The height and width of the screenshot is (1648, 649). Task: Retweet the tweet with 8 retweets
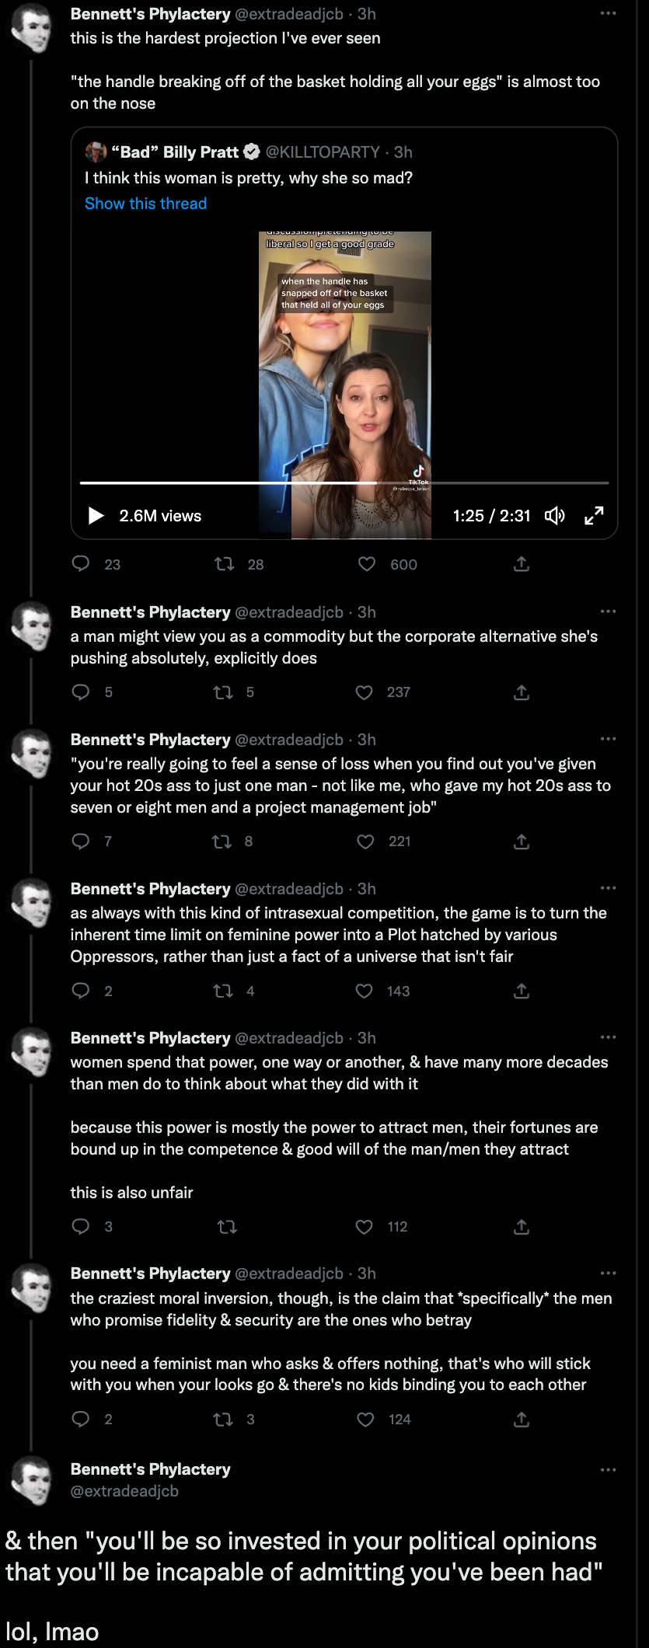pyautogui.click(x=222, y=841)
